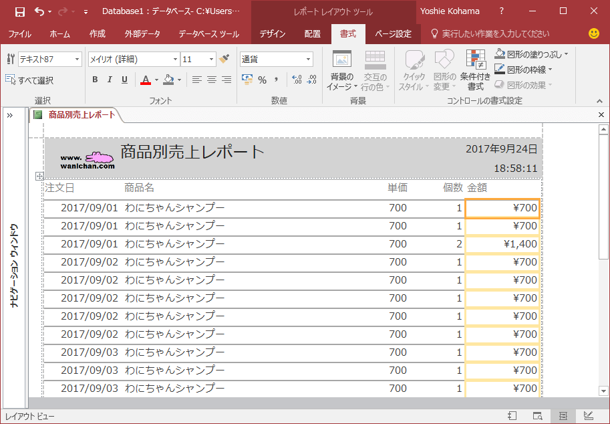Toggle Bold formatting
This screenshot has height=424, width=610.
(x=95, y=80)
